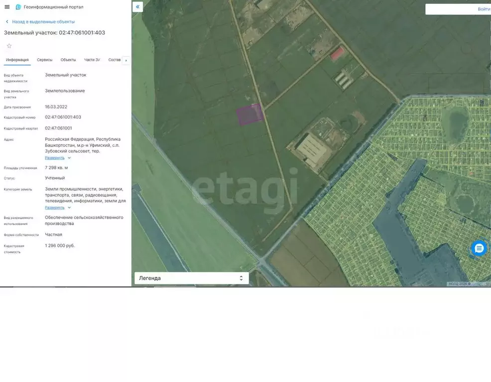Image resolution: width=491 pixels, height=382 pixels.
Task: Add parcel to favorites with star icon
Action: [9, 46]
